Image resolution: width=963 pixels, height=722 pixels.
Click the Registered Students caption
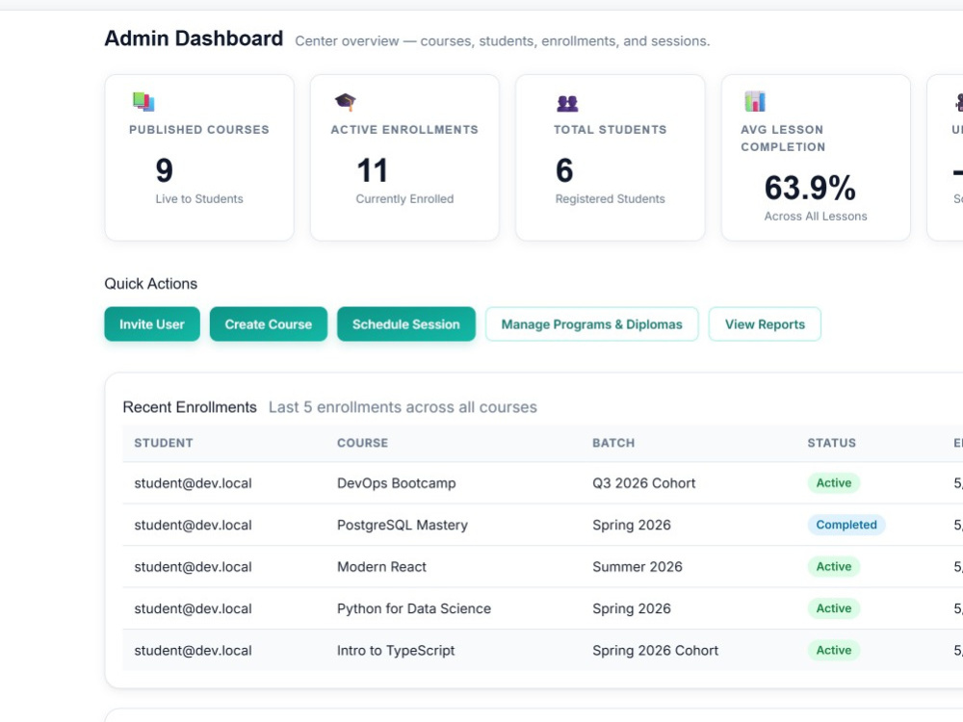[x=610, y=199]
